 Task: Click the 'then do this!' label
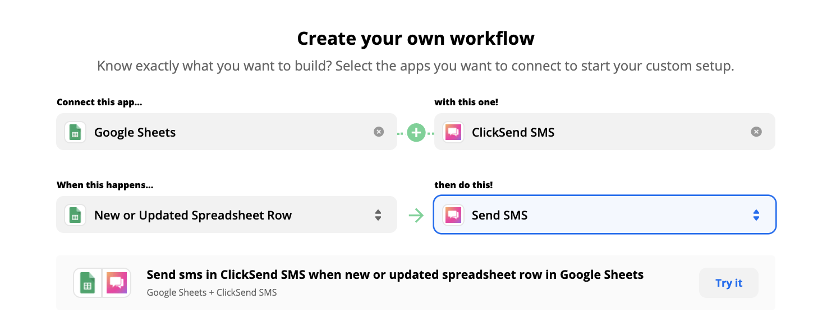[463, 185]
